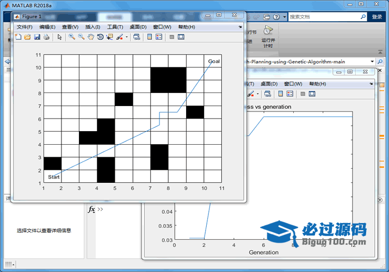Expand dropdown arrow next to Help icon
This screenshot has height=272, width=389.
[x=285, y=17]
